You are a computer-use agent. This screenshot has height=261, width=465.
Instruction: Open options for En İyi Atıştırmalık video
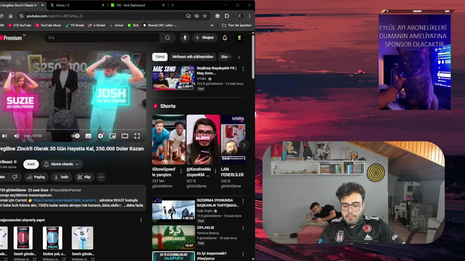pos(243,254)
